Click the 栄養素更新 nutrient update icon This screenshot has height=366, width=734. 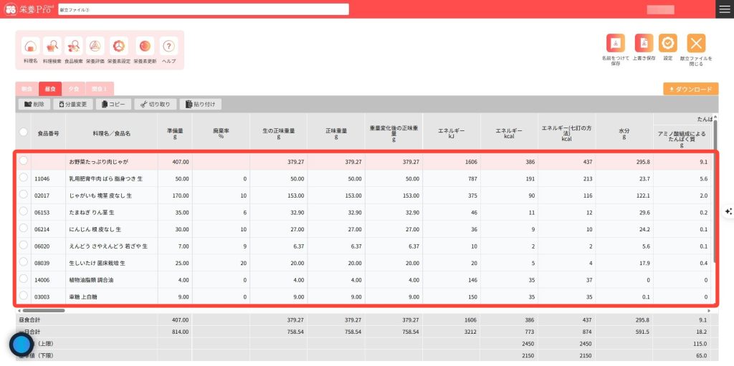click(145, 47)
